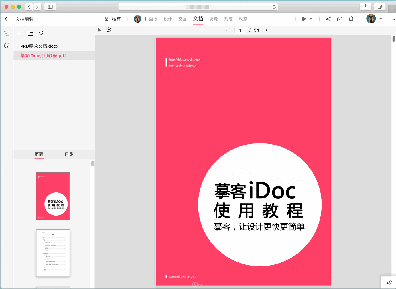Switch to the 画板 tab
The image size is (396, 289).
153,19
